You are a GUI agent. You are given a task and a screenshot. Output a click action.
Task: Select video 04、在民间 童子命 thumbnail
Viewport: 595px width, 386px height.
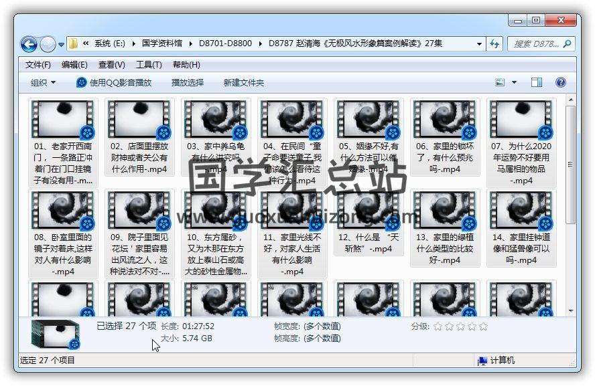[x=292, y=119]
